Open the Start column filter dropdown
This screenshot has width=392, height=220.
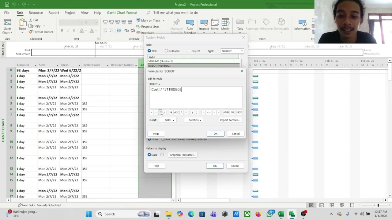coord(57,65)
